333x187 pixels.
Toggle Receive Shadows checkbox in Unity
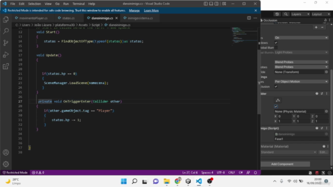click(x=276, y=43)
